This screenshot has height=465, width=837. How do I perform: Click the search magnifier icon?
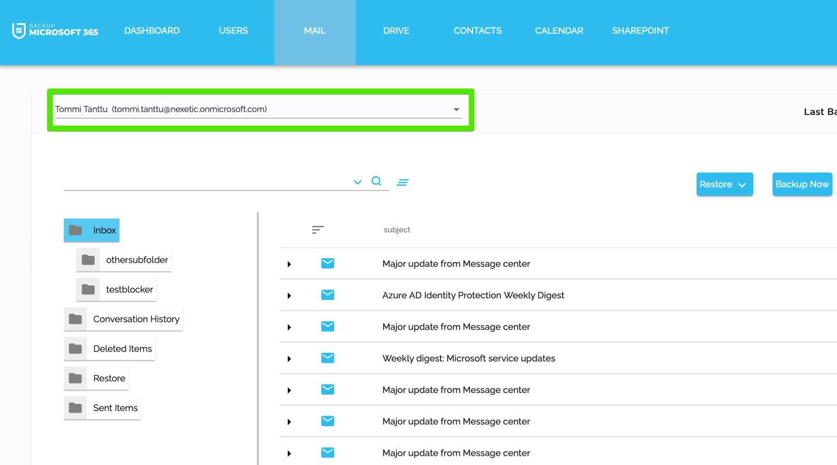click(x=377, y=181)
